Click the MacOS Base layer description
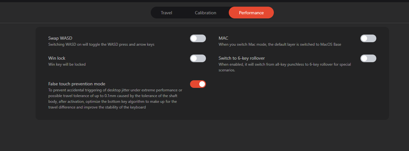 [280, 44]
